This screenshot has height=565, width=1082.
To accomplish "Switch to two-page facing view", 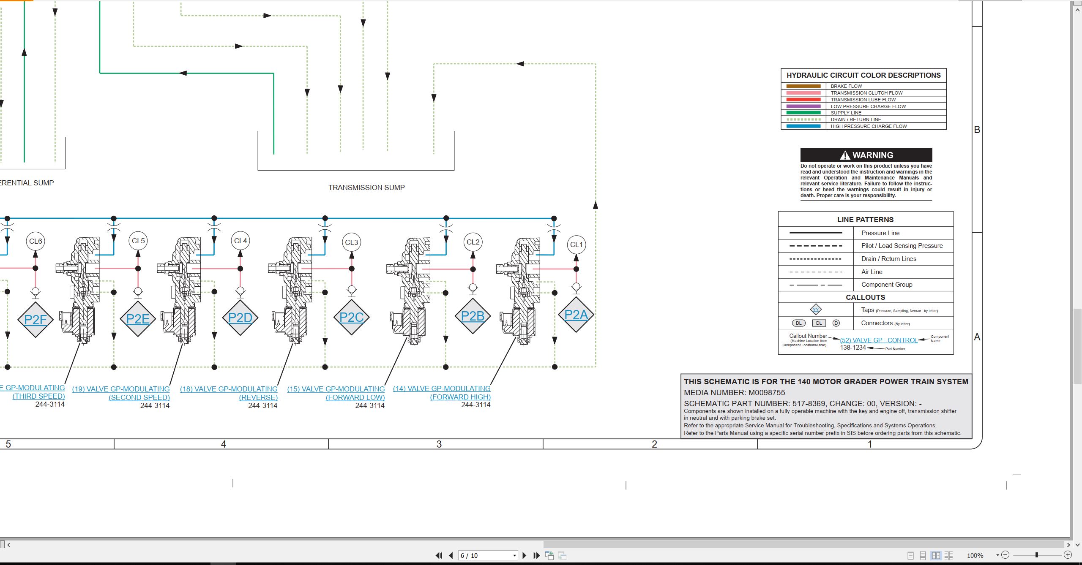I will click(x=936, y=556).
